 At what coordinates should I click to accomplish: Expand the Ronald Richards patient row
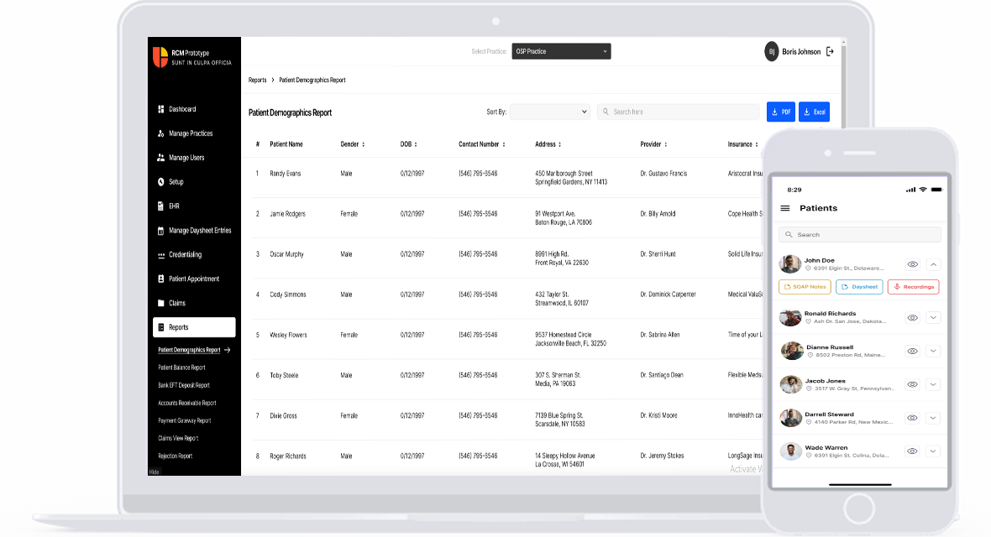click(x=933, y=318)
